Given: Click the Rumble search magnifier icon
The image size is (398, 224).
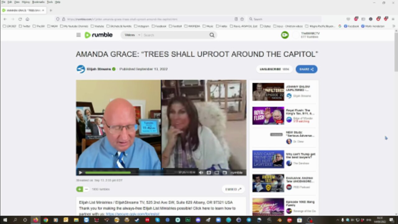Looking at the screenshot, I should click(212, 35).
